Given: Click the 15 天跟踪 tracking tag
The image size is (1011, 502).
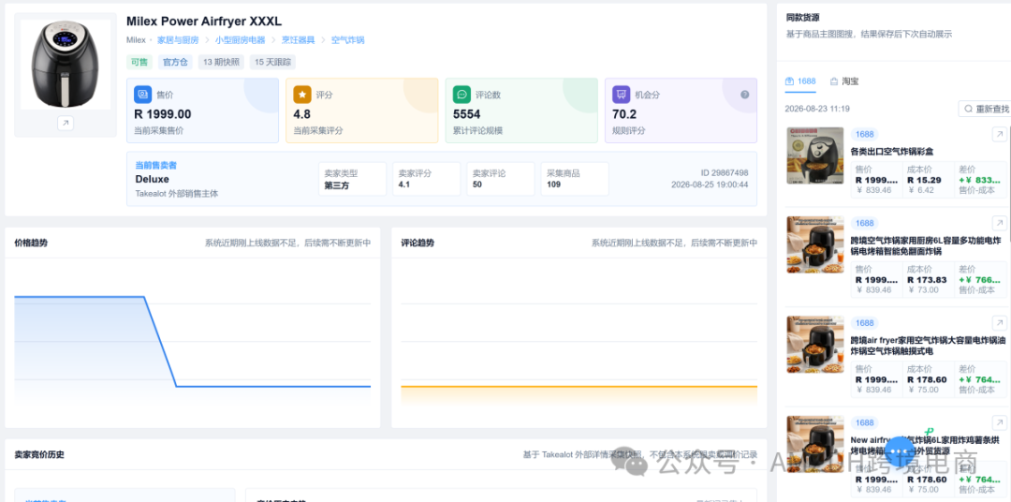Looking at the screenshot, I should [272, 63].
